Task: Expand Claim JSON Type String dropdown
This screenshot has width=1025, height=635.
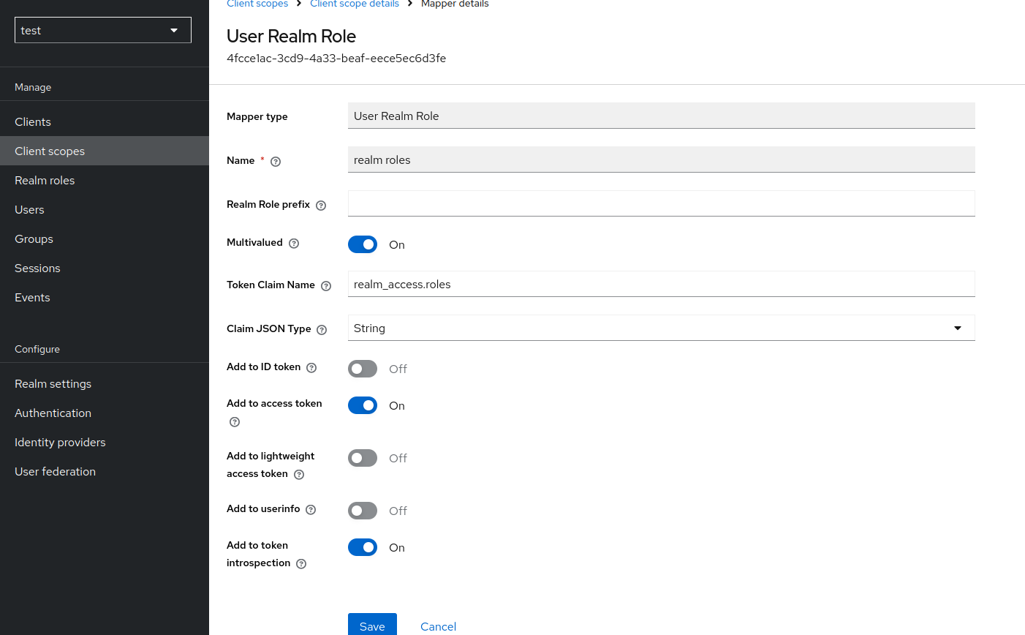Action: coord(661,328)
